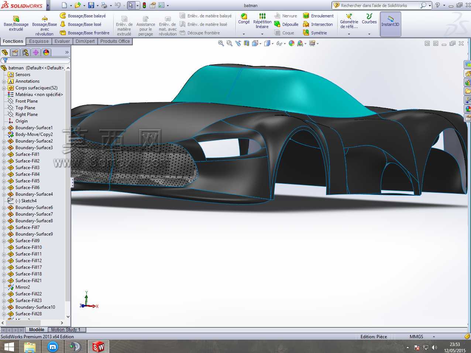
Task: Open the Produits Office tab
Action: click(x=115, y=41)
